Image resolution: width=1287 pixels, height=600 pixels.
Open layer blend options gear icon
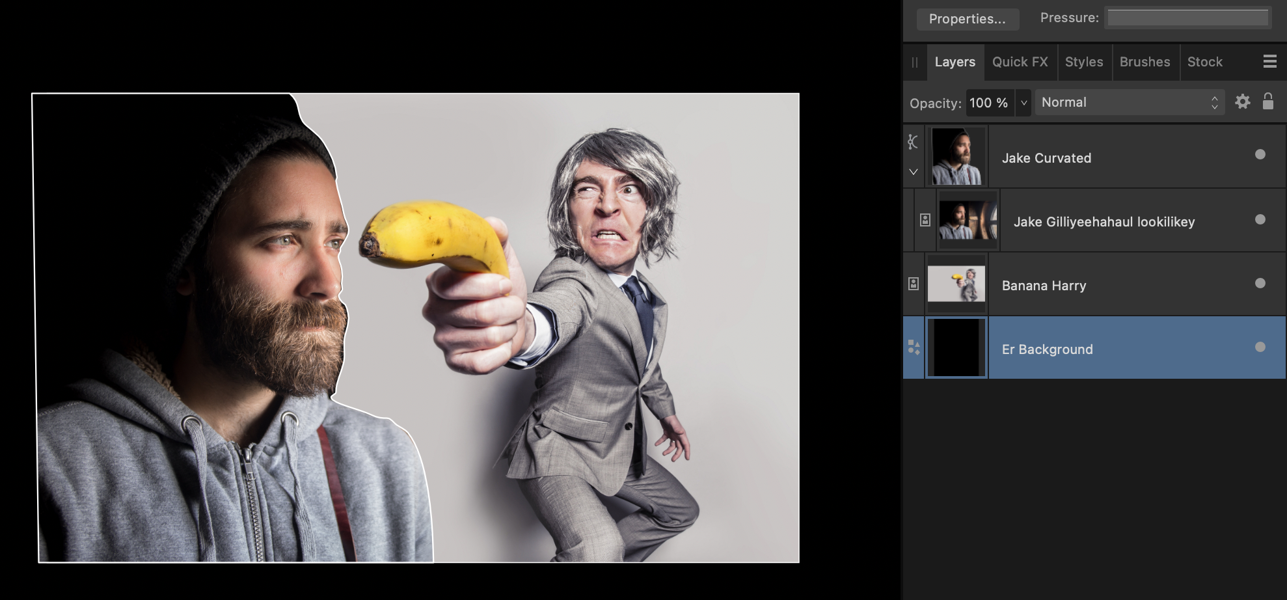point(1242,102)
